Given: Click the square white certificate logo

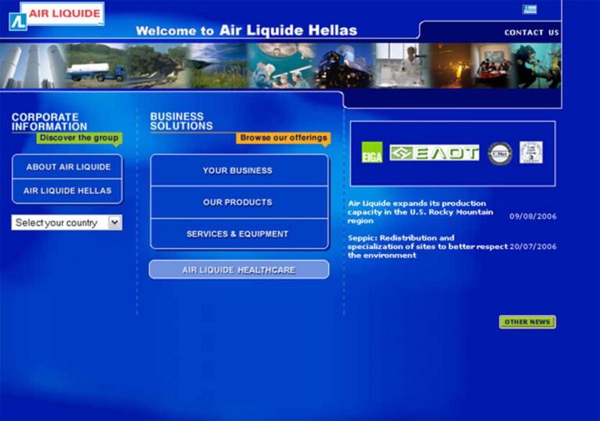Looking at the screenshot, I should pyautogui.click(x=531, y=152).
